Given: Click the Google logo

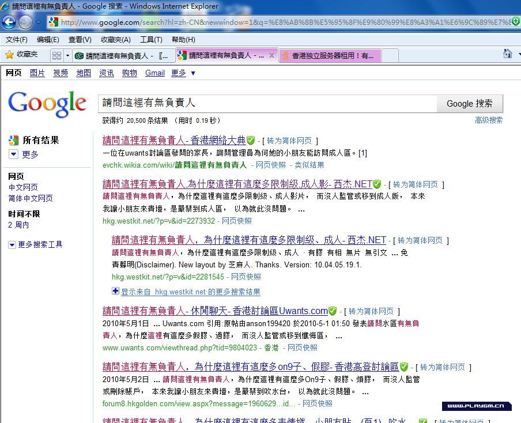Looking at the screenshot, I should [47, 104].
